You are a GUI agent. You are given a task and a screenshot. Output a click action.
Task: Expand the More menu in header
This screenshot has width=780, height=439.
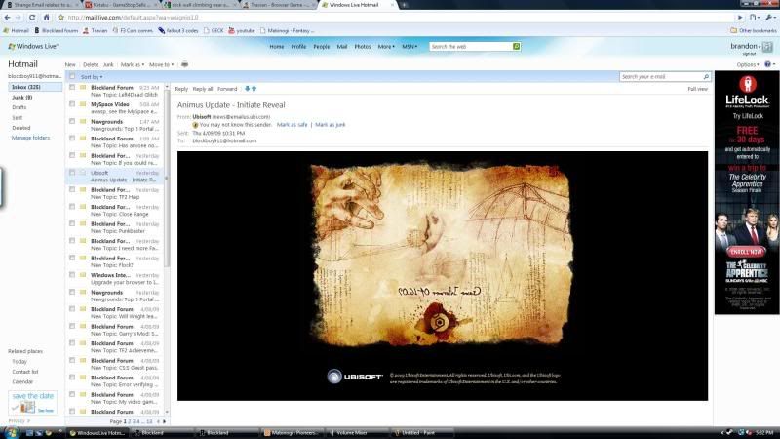tap(386, 46)
